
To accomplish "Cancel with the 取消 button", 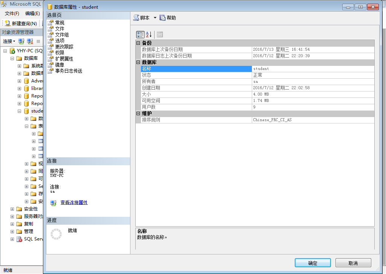I will [353, 263].
